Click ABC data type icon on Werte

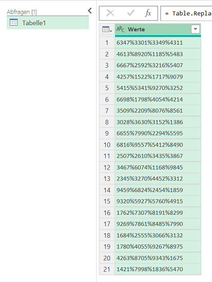pyautogui.click(x=120, y=29)
